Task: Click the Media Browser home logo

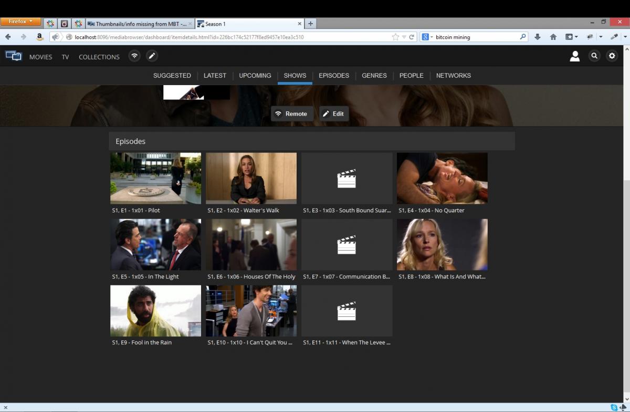Action: (x=13, y=56)
